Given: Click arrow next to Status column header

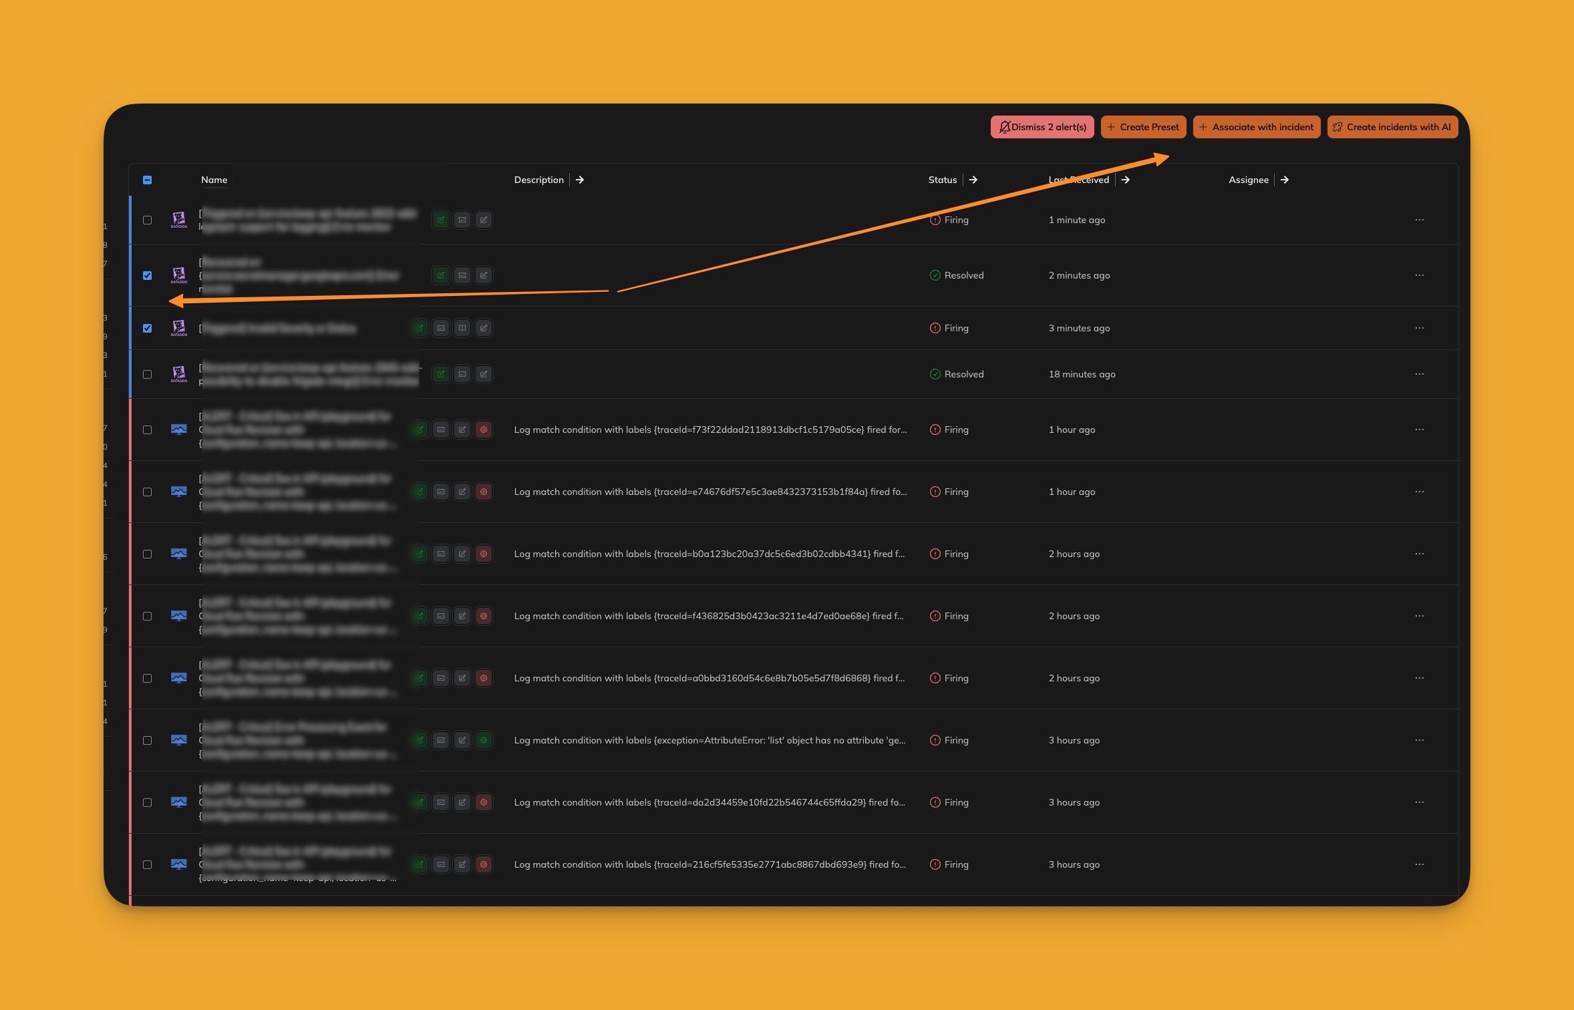Looking at the screenshot, I should [973, 180].
